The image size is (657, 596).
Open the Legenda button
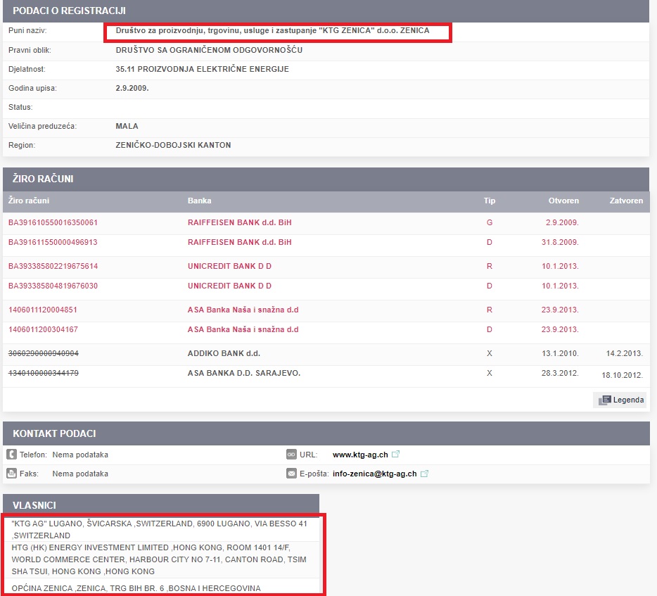click(620, 400)
